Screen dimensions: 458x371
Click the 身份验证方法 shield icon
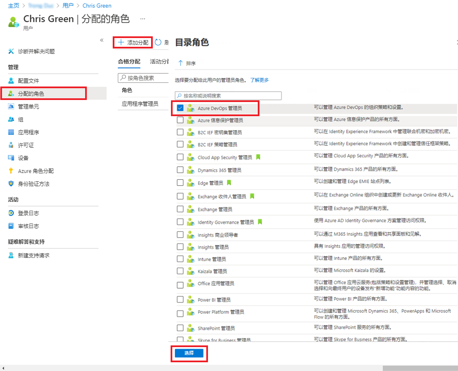point(11,183)
